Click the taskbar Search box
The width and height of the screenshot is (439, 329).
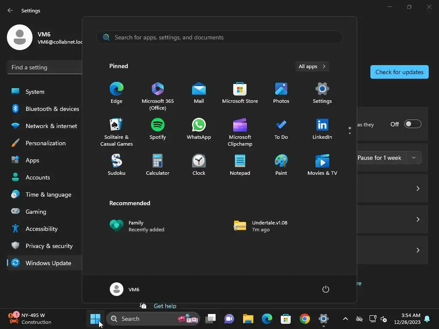(x=153, y=319)
